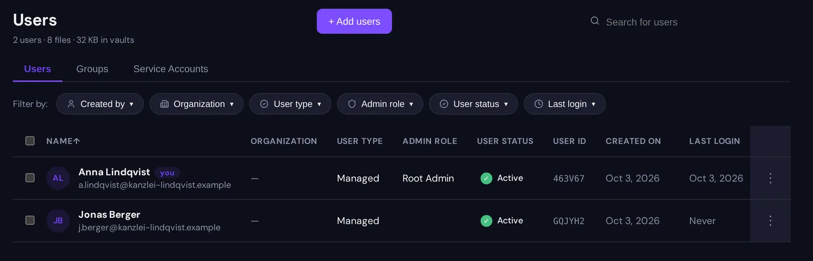Click the 'Never' last login value

click(702, 221)
